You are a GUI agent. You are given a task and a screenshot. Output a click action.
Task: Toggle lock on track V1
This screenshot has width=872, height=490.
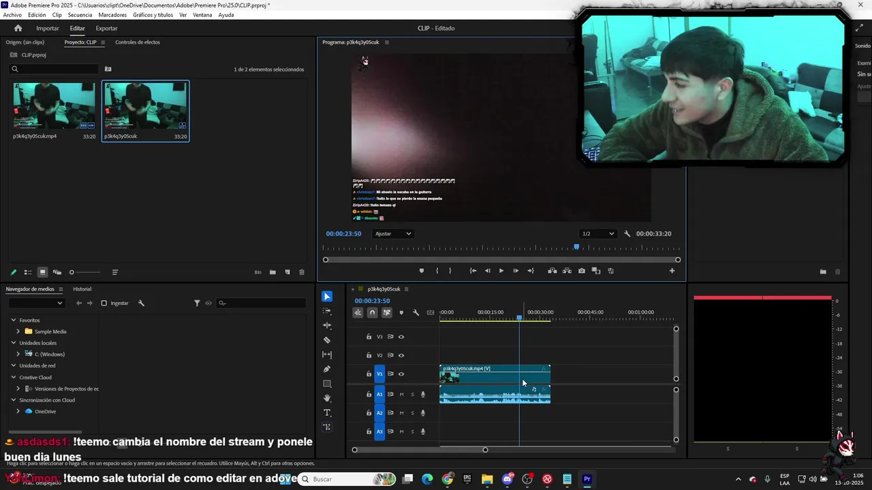point(369,374)
